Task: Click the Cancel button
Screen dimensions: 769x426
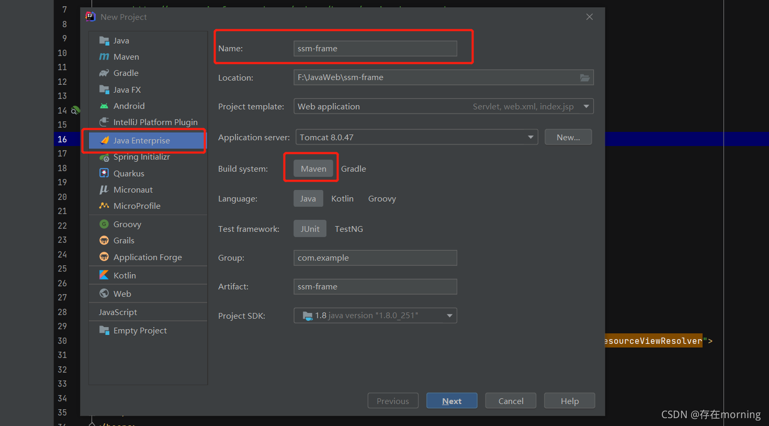Action: pos(511,401)
